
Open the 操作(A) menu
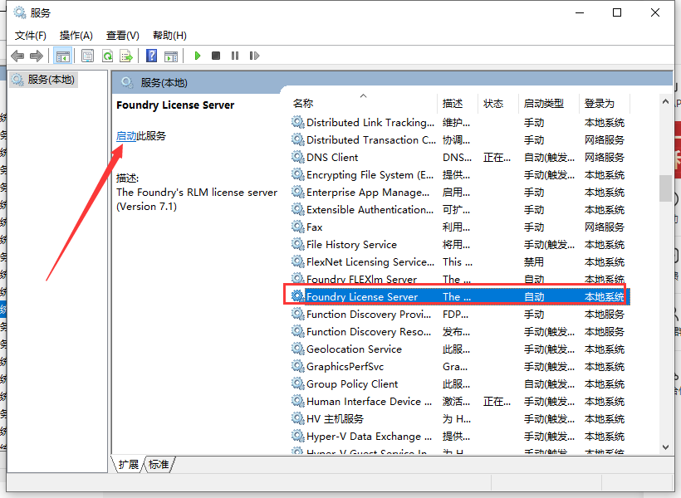(76, 36)
